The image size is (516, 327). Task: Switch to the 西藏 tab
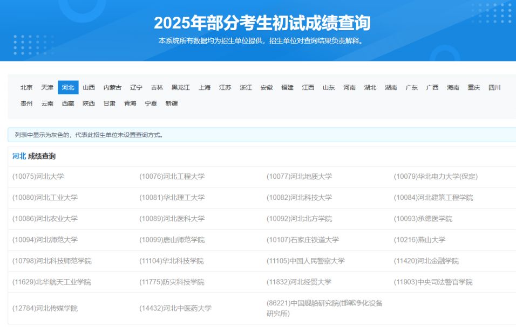click(x=68, y=103)
